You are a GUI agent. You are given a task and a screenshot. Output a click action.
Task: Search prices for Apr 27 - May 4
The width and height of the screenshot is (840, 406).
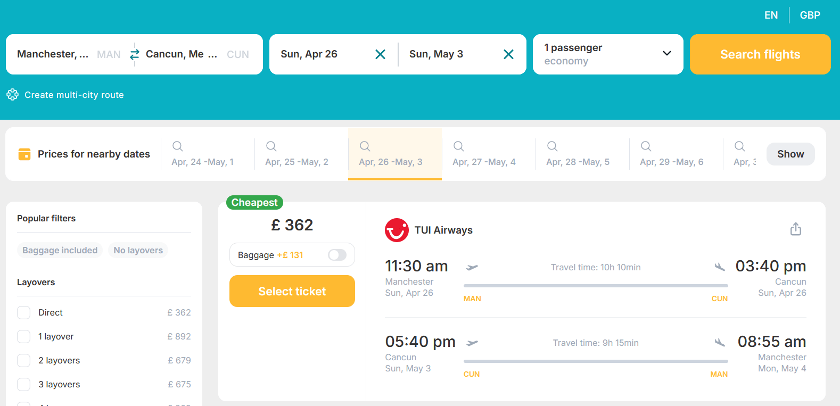(484, 154)
